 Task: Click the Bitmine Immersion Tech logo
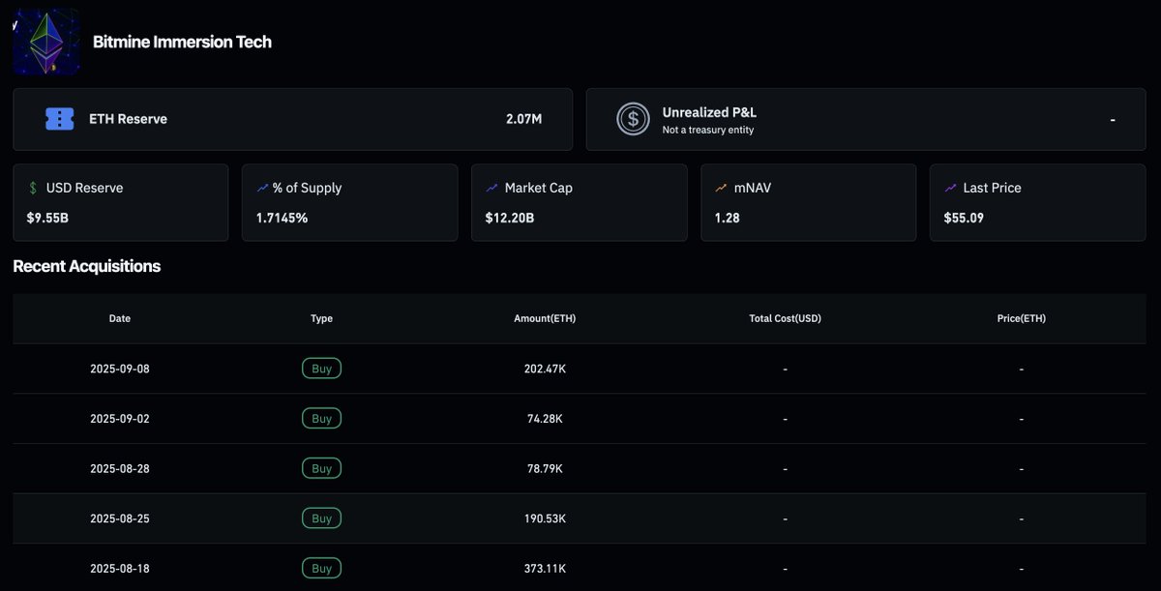[x=45, y=42]
